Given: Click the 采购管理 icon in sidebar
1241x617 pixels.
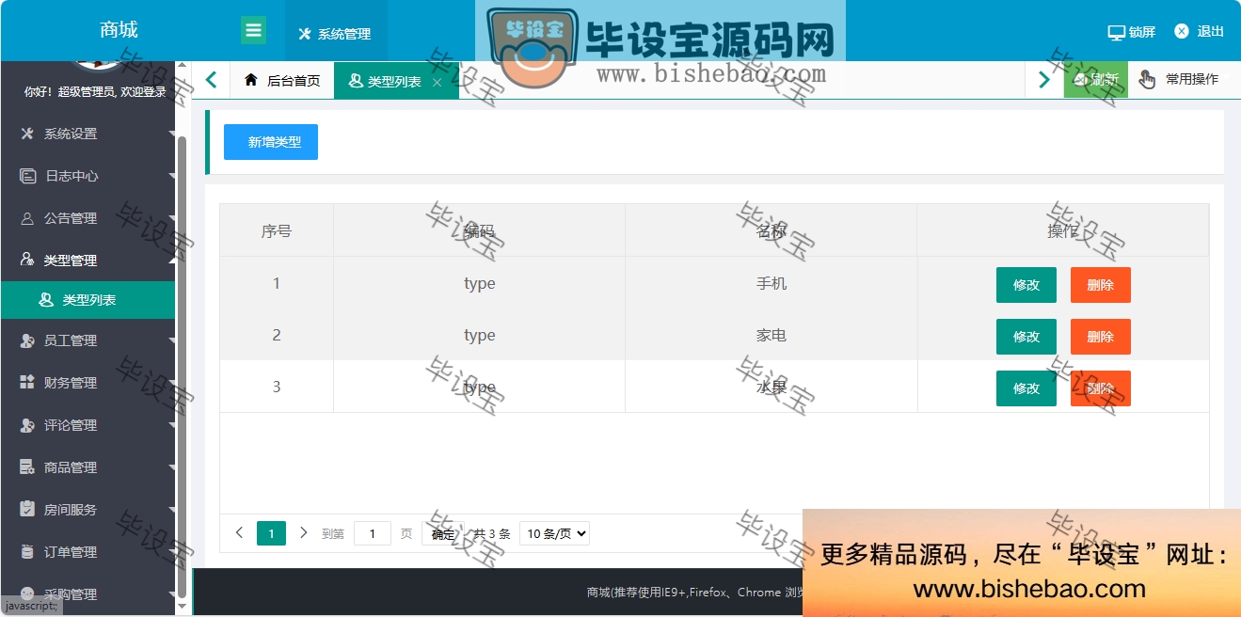Looking at the screenshot, I should click(27, 594).
